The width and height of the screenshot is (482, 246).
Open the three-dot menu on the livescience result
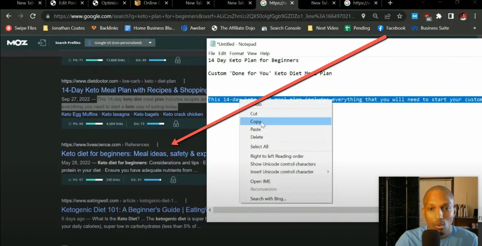tap(157, 144)
